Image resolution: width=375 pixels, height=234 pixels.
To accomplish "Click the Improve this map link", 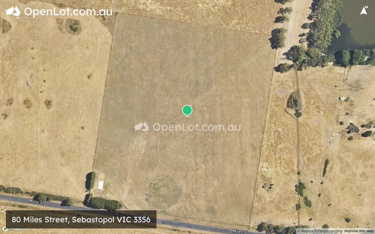I will (359, 231).
